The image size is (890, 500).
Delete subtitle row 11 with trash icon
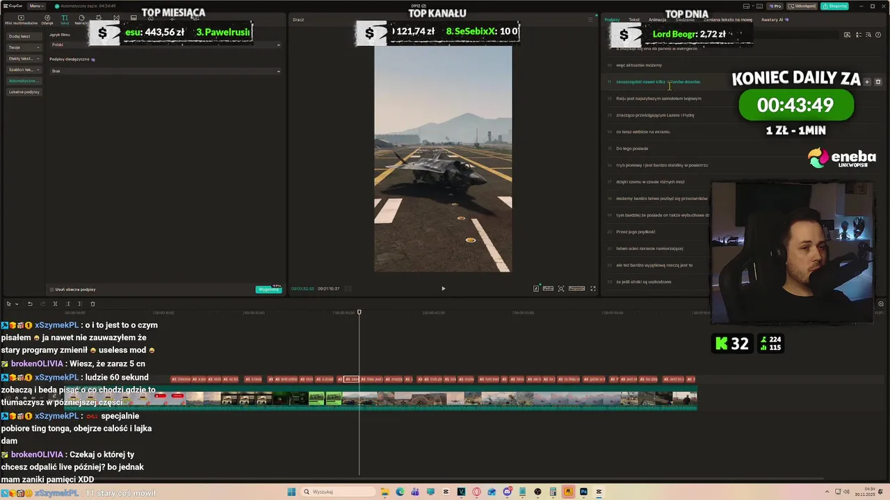(877, 82)
